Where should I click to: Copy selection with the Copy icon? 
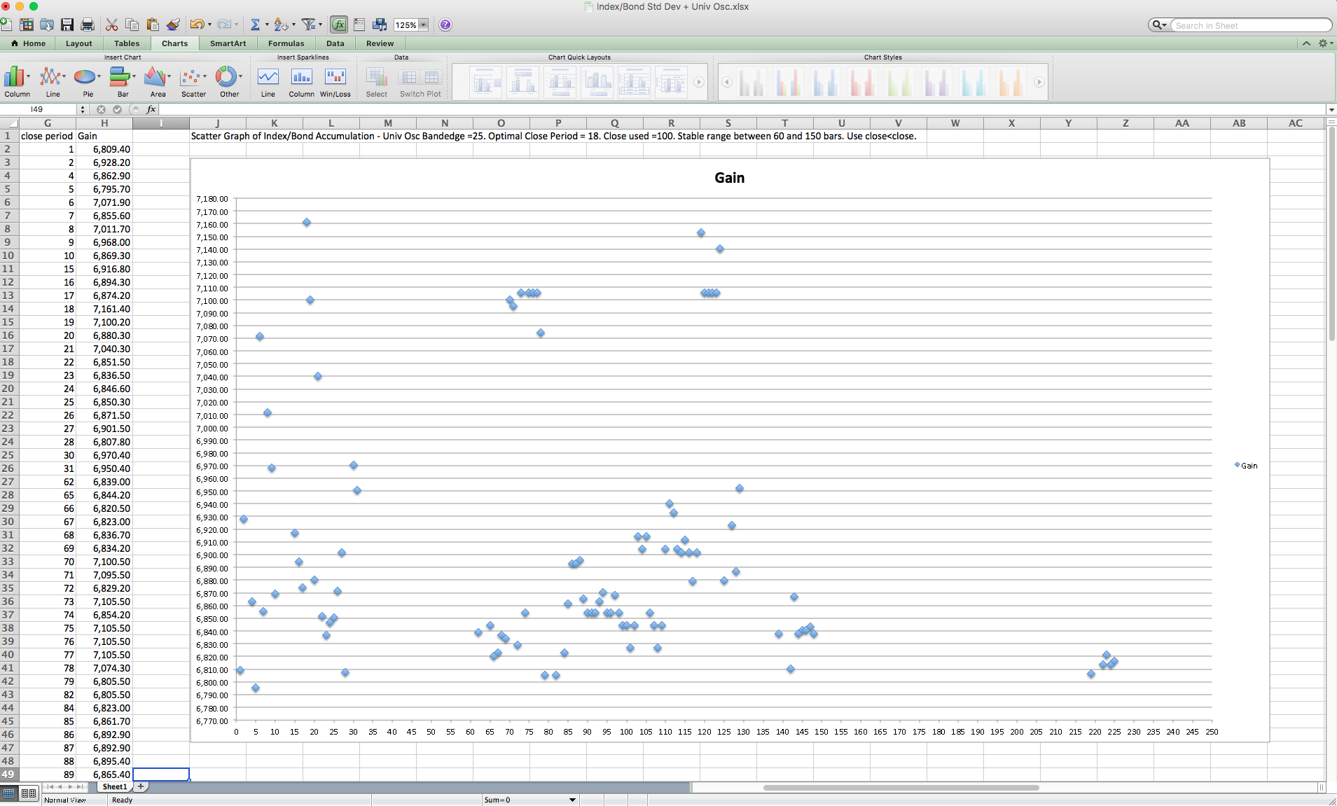point(132,25)
